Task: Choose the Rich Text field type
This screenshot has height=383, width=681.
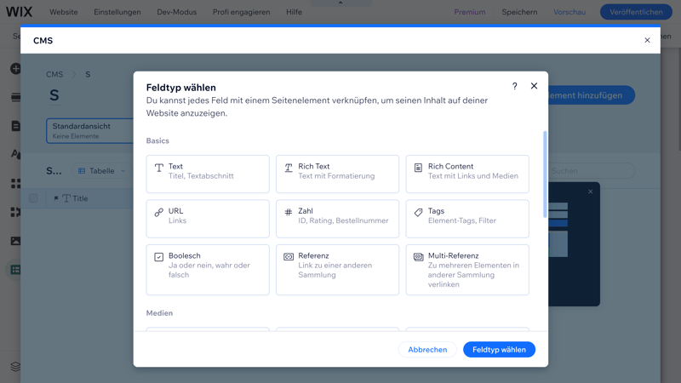Action: click(x=337, y=174)
